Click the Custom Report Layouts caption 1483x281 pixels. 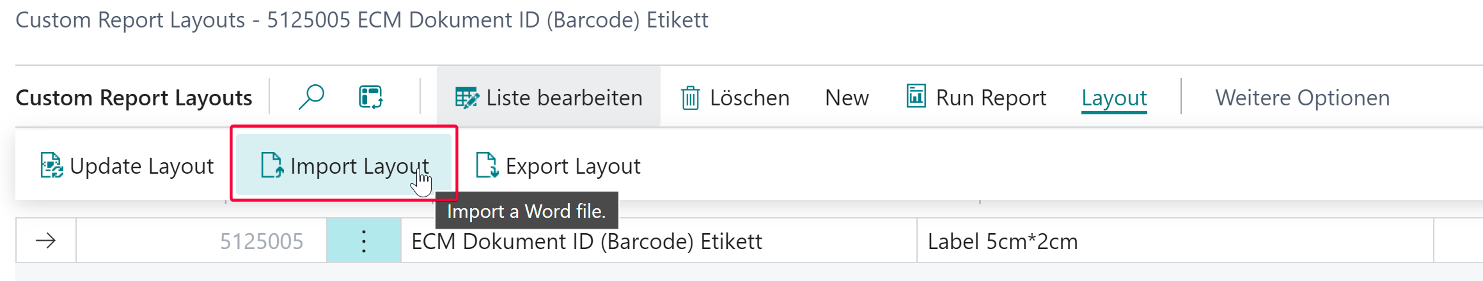point(134,98)
